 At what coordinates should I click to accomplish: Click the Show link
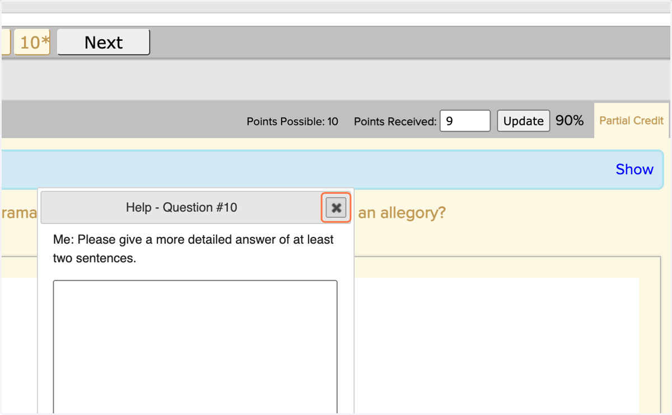pyautogui.click(x=634, y=169)
